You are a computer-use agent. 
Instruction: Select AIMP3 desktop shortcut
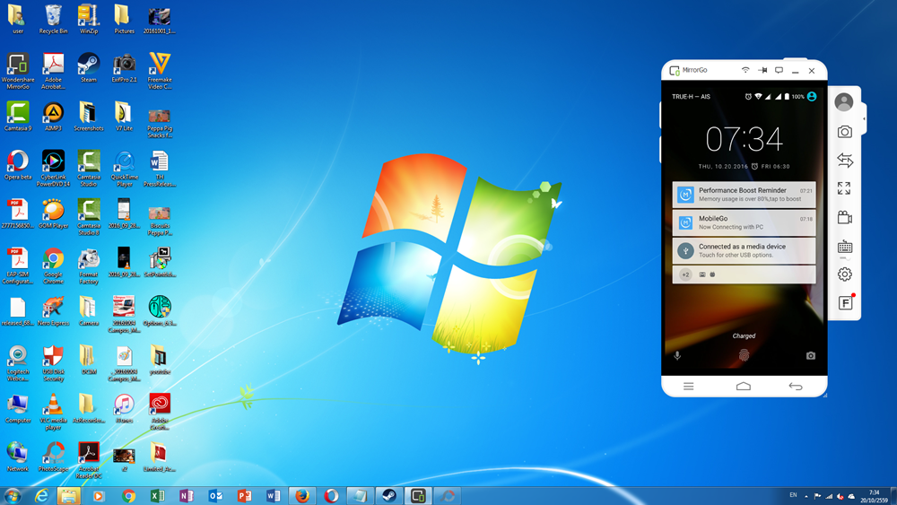tap(53, 116)
